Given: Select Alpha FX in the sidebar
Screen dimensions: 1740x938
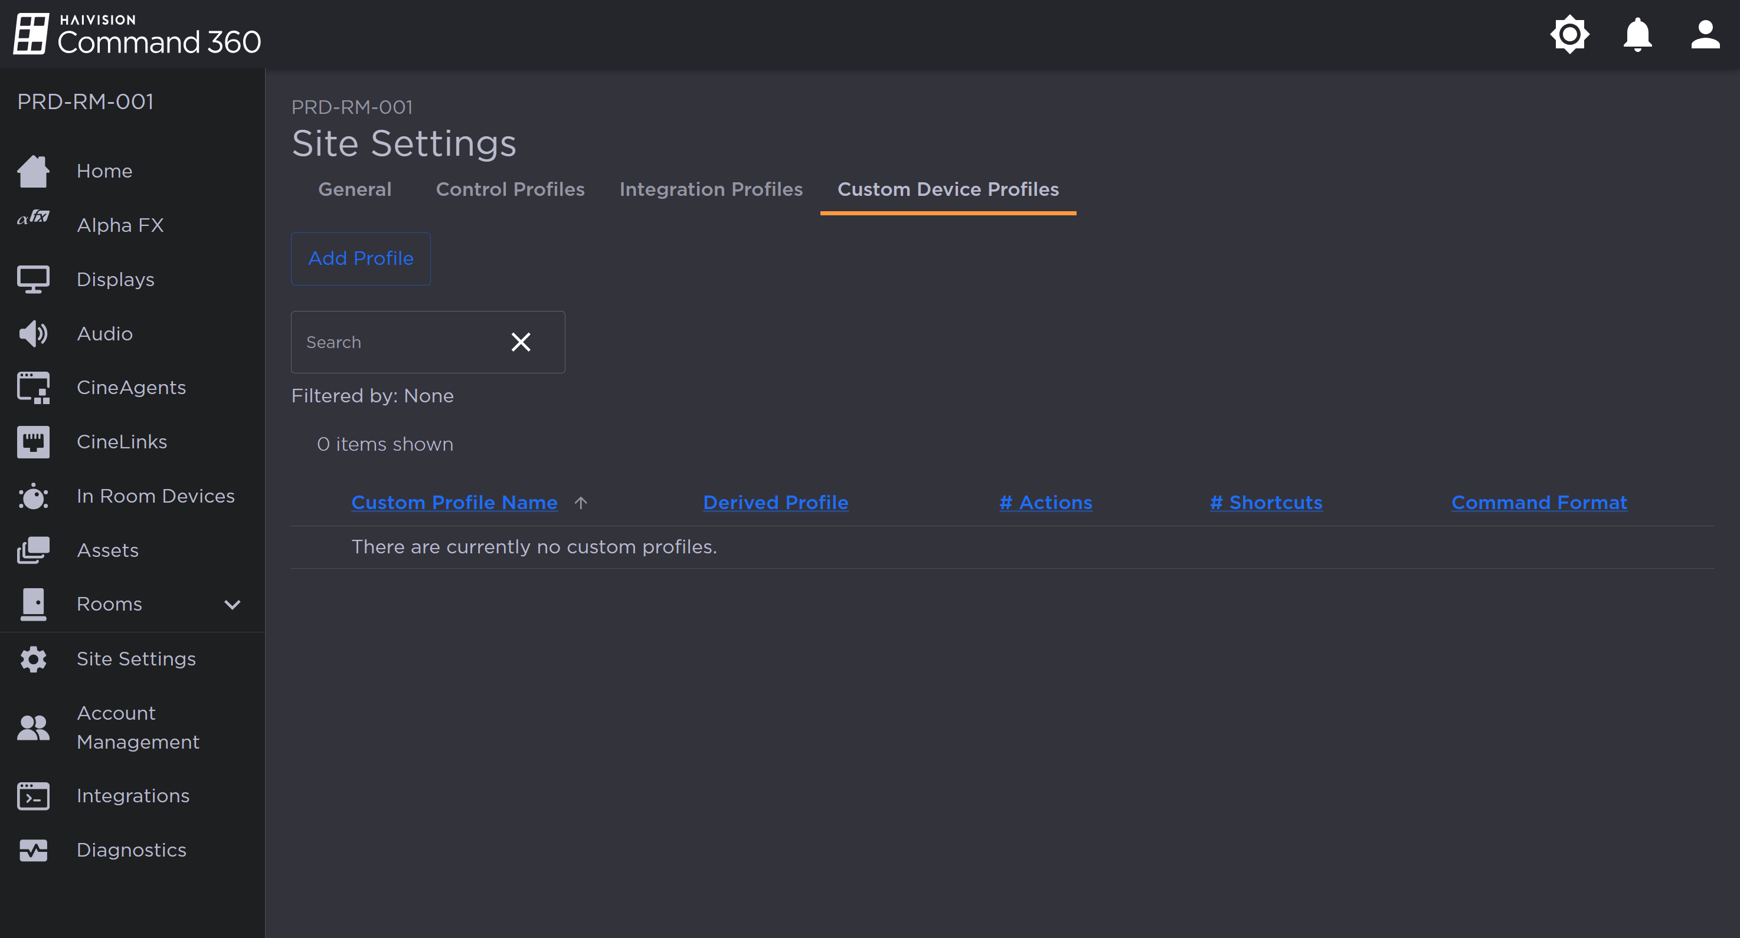Looking at the screenshot, I should 120,225.
